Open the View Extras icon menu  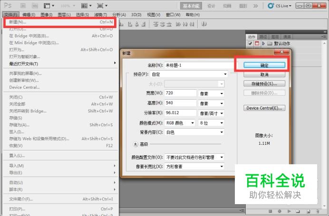pos(48,6)
